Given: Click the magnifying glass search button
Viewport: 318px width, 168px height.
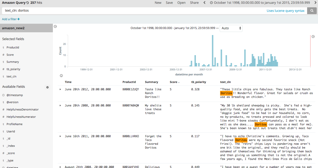Looking at the screenshot, I should (x=312, y=11).
